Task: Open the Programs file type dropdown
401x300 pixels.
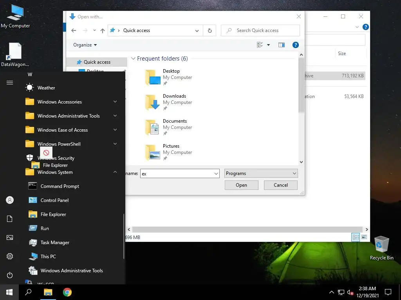Action: (261, 173)
